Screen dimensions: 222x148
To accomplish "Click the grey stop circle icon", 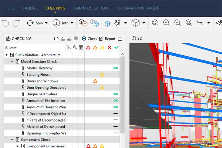I will coord(76,38).
